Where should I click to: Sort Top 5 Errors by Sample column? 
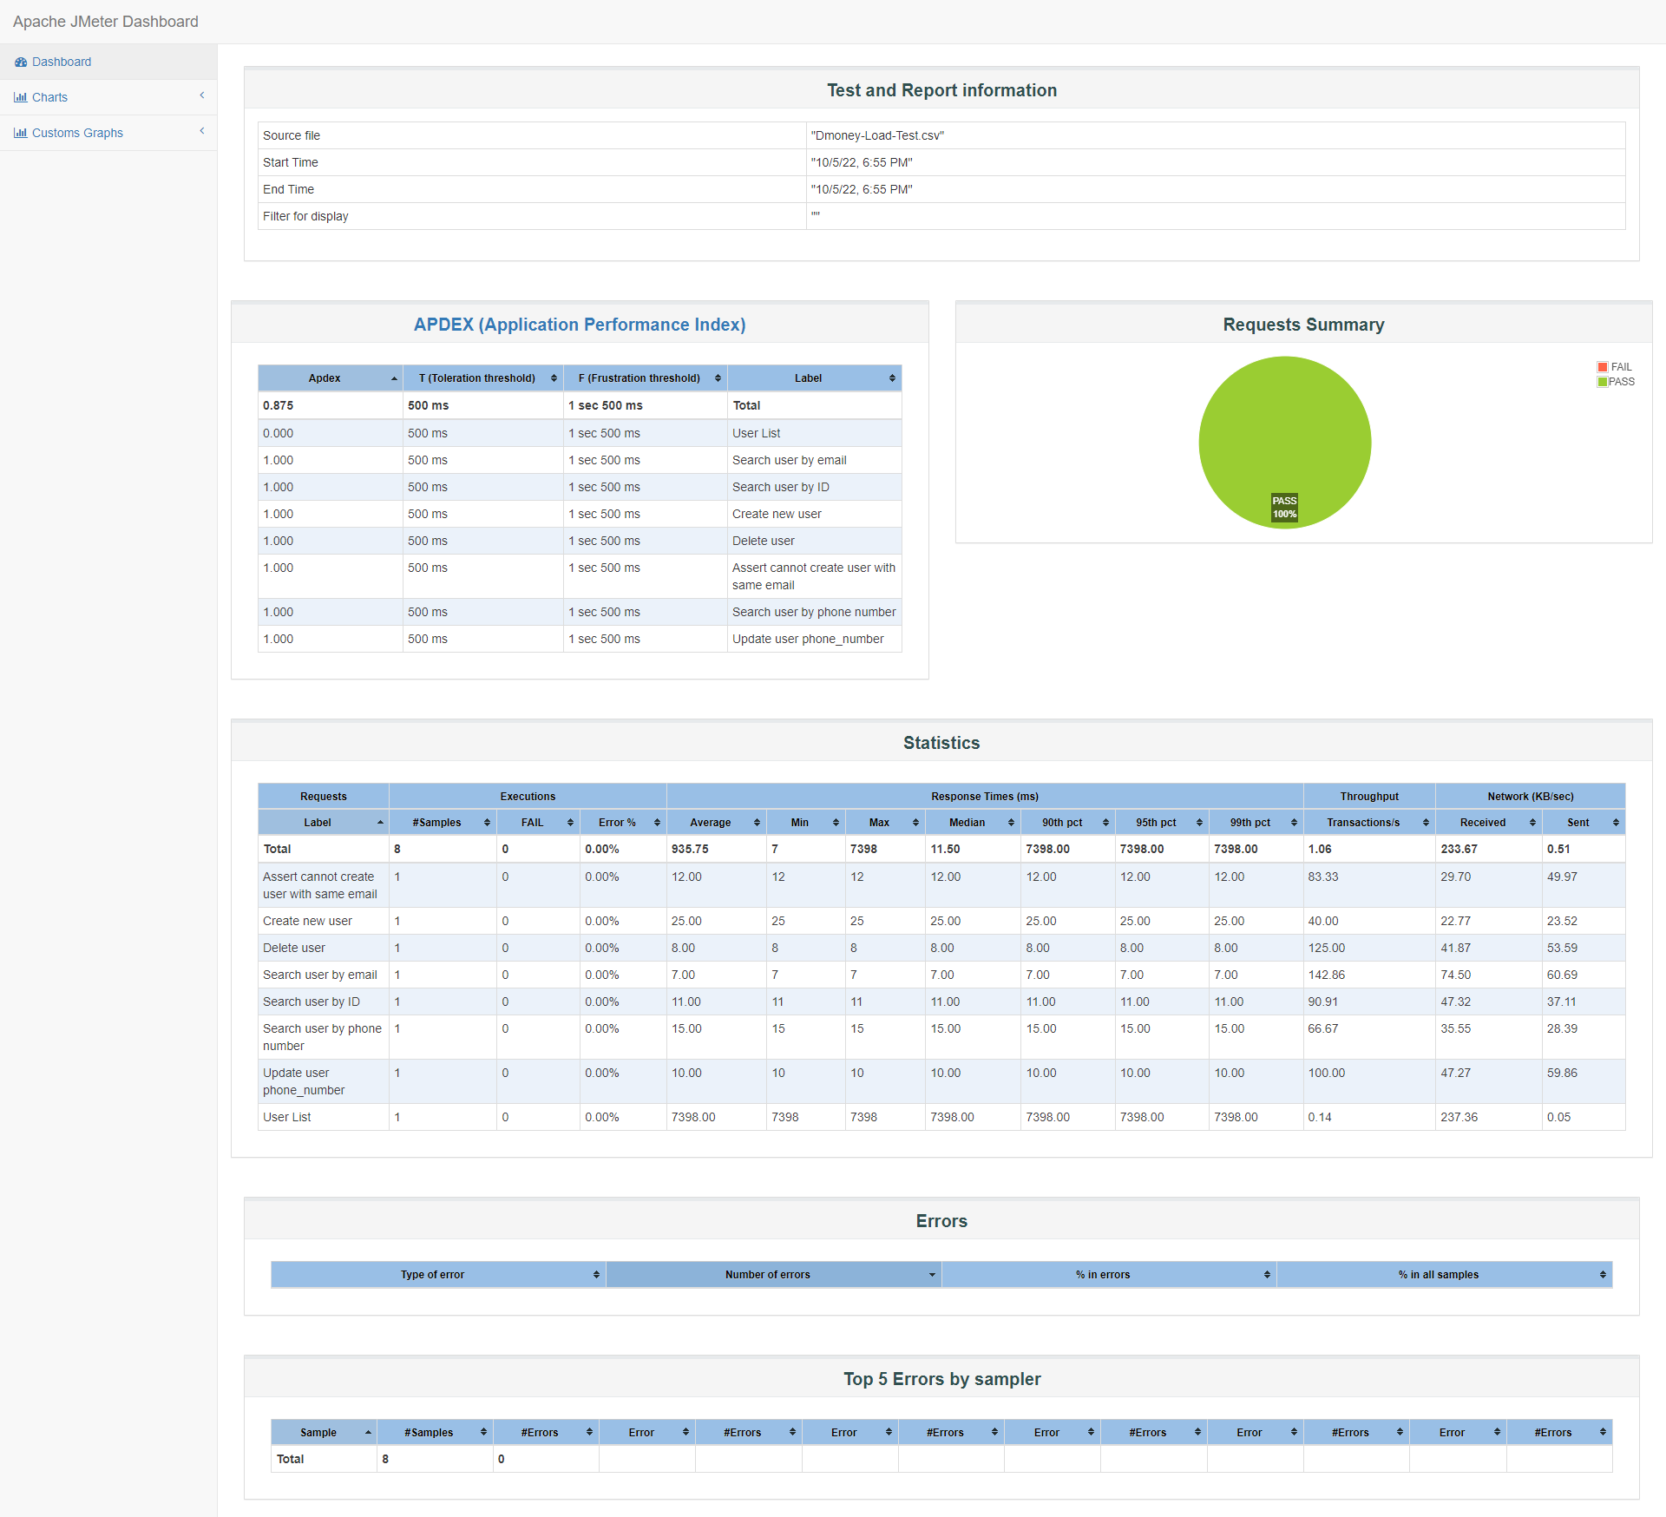point(318,1433)
